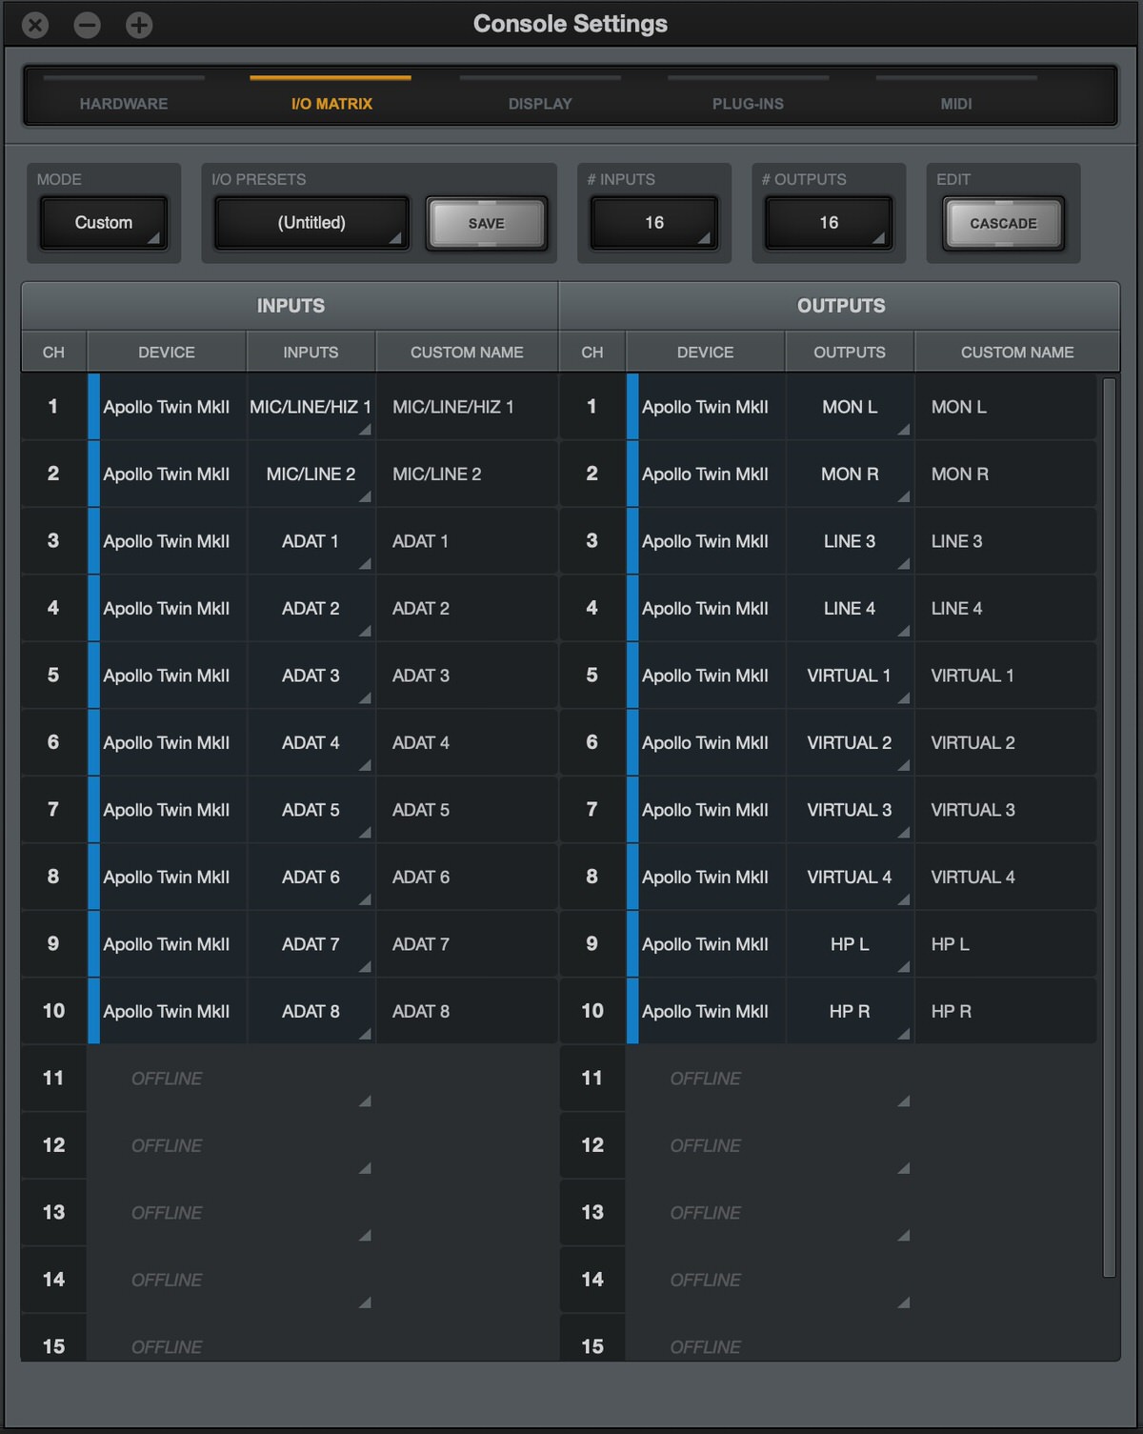Open the MON R output selector

click(850, 474)
